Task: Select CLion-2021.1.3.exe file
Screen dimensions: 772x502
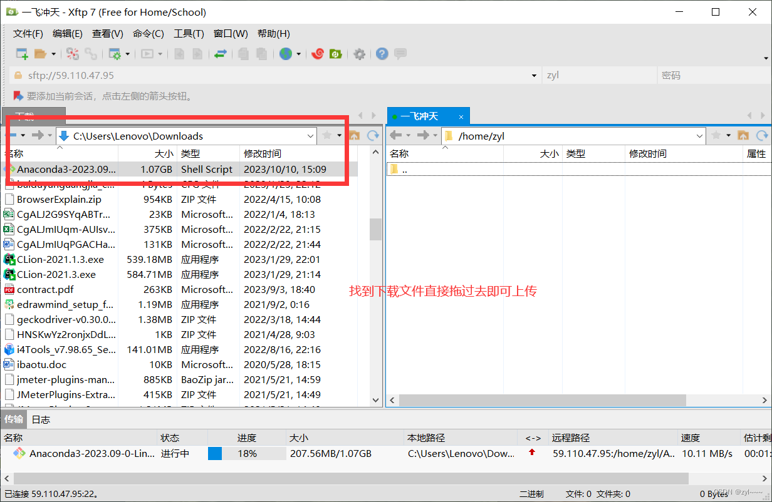Action: [60, 260]
